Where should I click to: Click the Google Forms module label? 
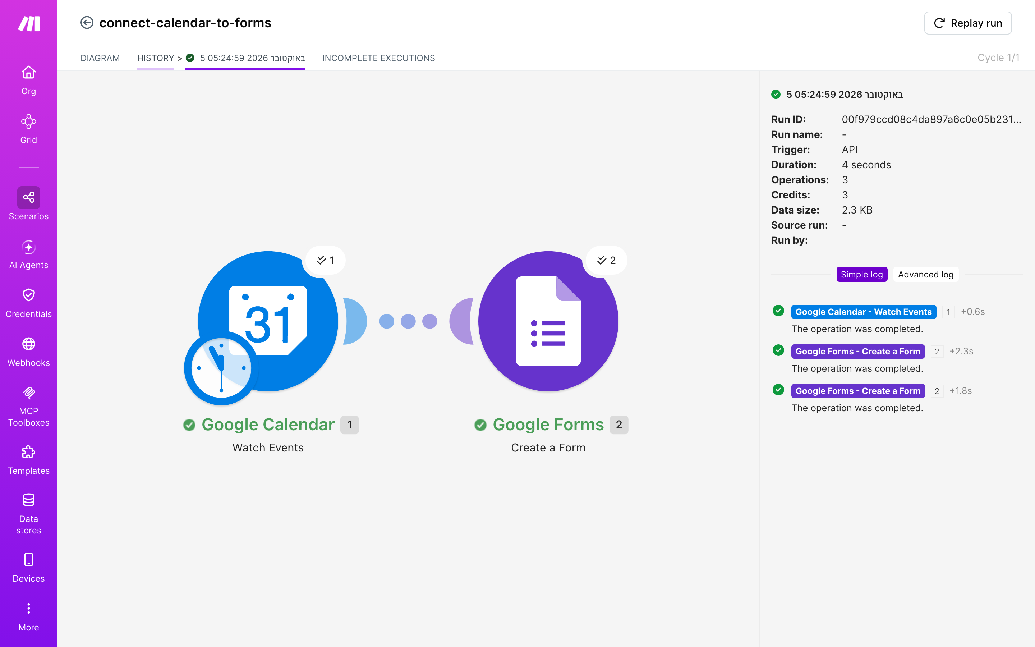pos(548,425)
